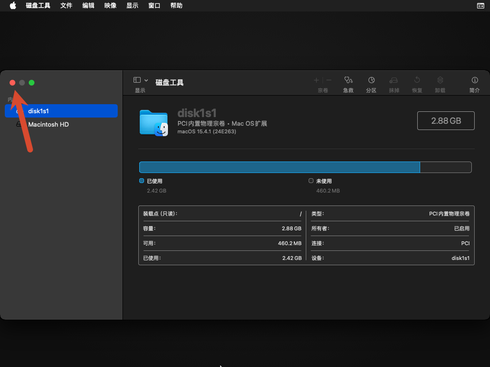This screenshot has height=367, width=490.
Task: Open the 显示 menu in the menu bar
Action: point(132,6)
